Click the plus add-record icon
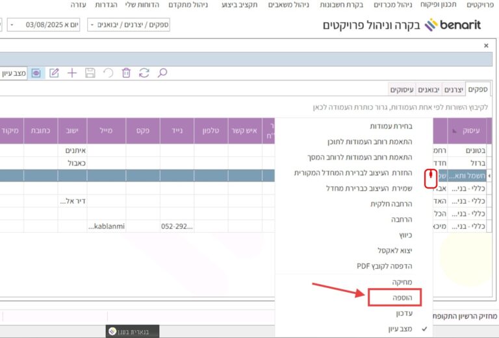 72,73
